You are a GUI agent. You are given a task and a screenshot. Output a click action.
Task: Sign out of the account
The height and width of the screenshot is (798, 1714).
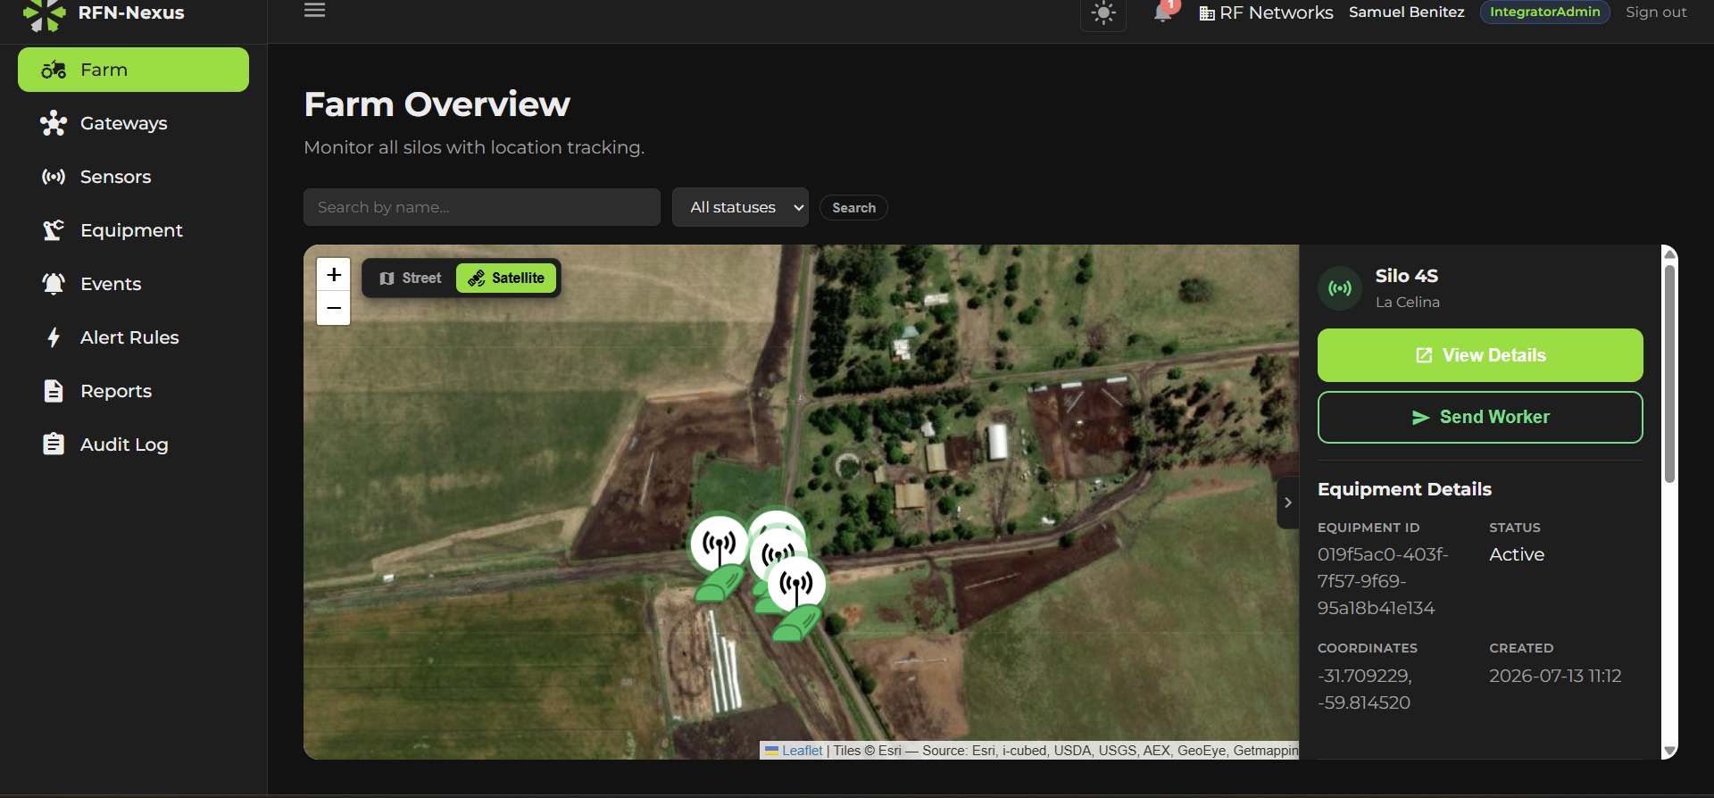[x=1656, y=12]
